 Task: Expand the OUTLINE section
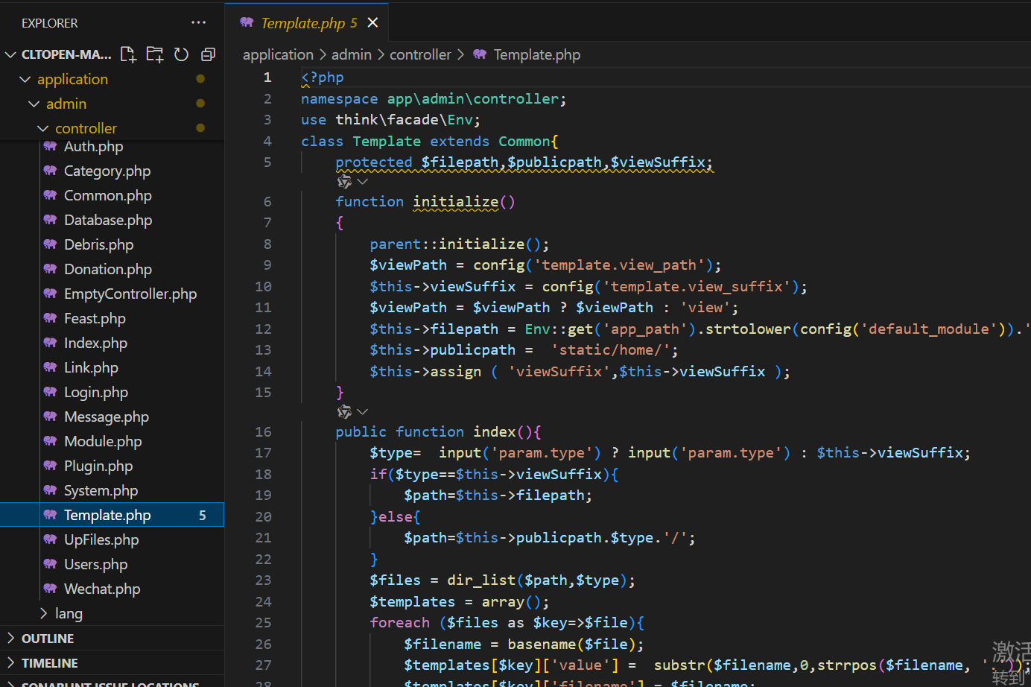[48, 639]
